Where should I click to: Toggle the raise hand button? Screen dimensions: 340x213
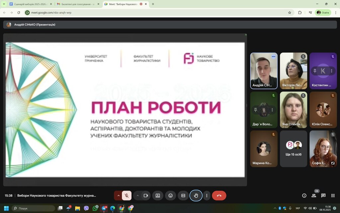click(196, 196)
